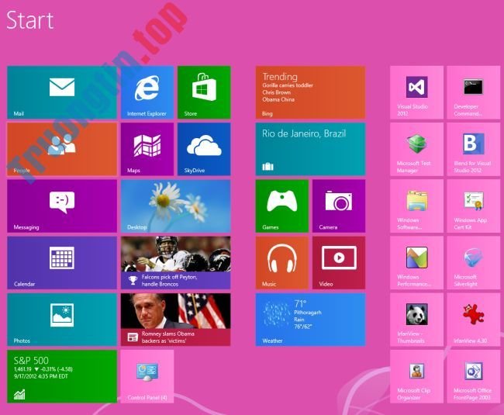Open the Messaging tile
The width and height of the screenshot is (504, 415).
click(x=62, y=206)
